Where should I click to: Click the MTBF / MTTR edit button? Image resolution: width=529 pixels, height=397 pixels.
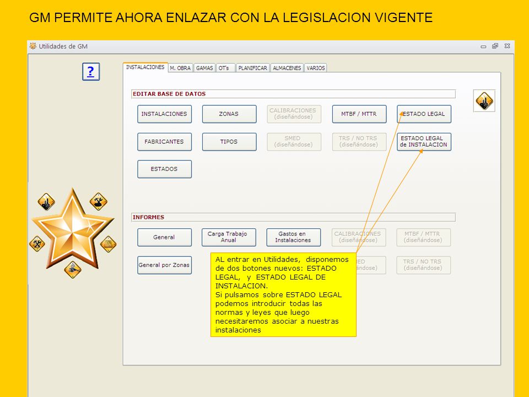(x=359, y=114)
